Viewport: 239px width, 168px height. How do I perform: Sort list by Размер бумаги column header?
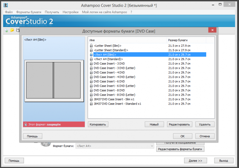[186, 40]
